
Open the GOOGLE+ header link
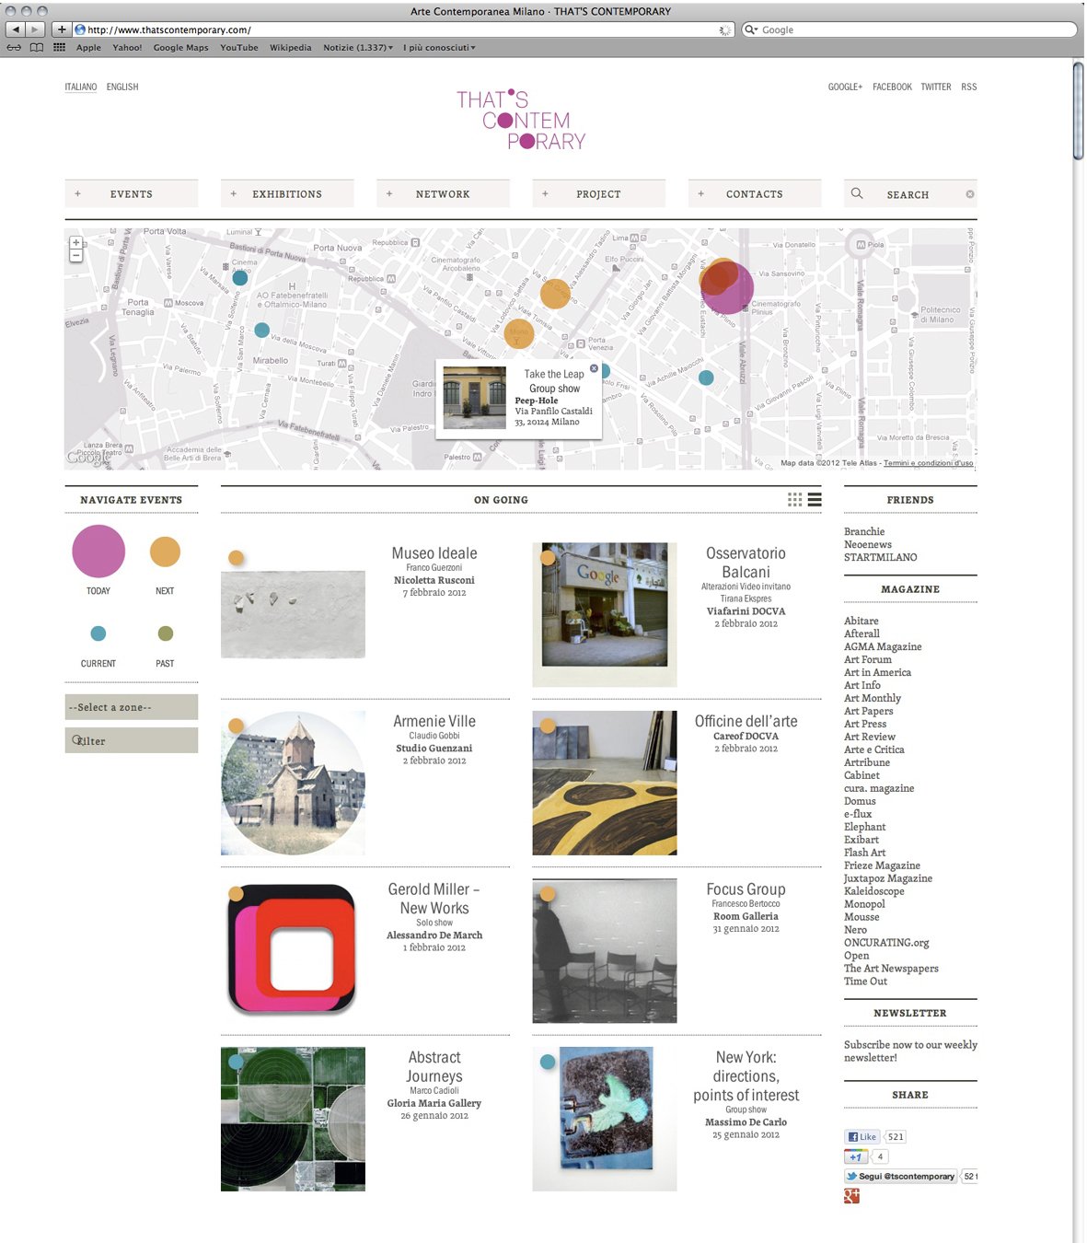(845, 87)
